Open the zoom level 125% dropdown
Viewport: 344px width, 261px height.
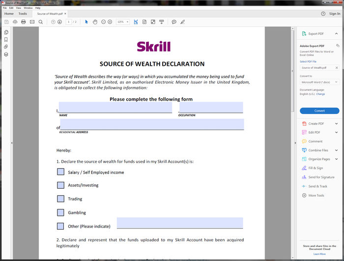123,22
